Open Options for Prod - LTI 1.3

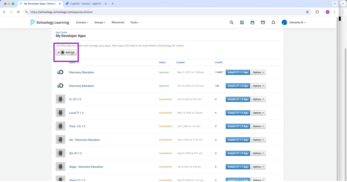[258, 126]
